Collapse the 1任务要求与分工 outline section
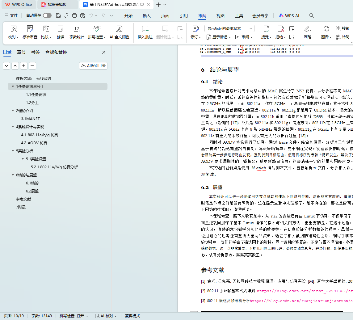 (13, 87)
